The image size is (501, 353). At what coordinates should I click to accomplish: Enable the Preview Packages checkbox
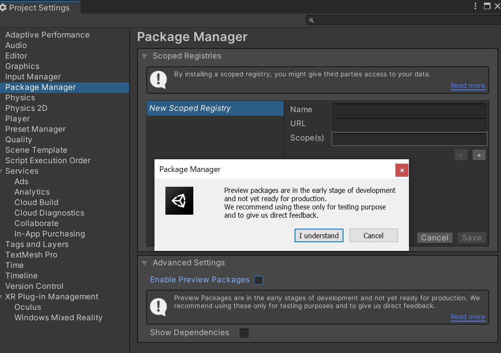[258, 280]
